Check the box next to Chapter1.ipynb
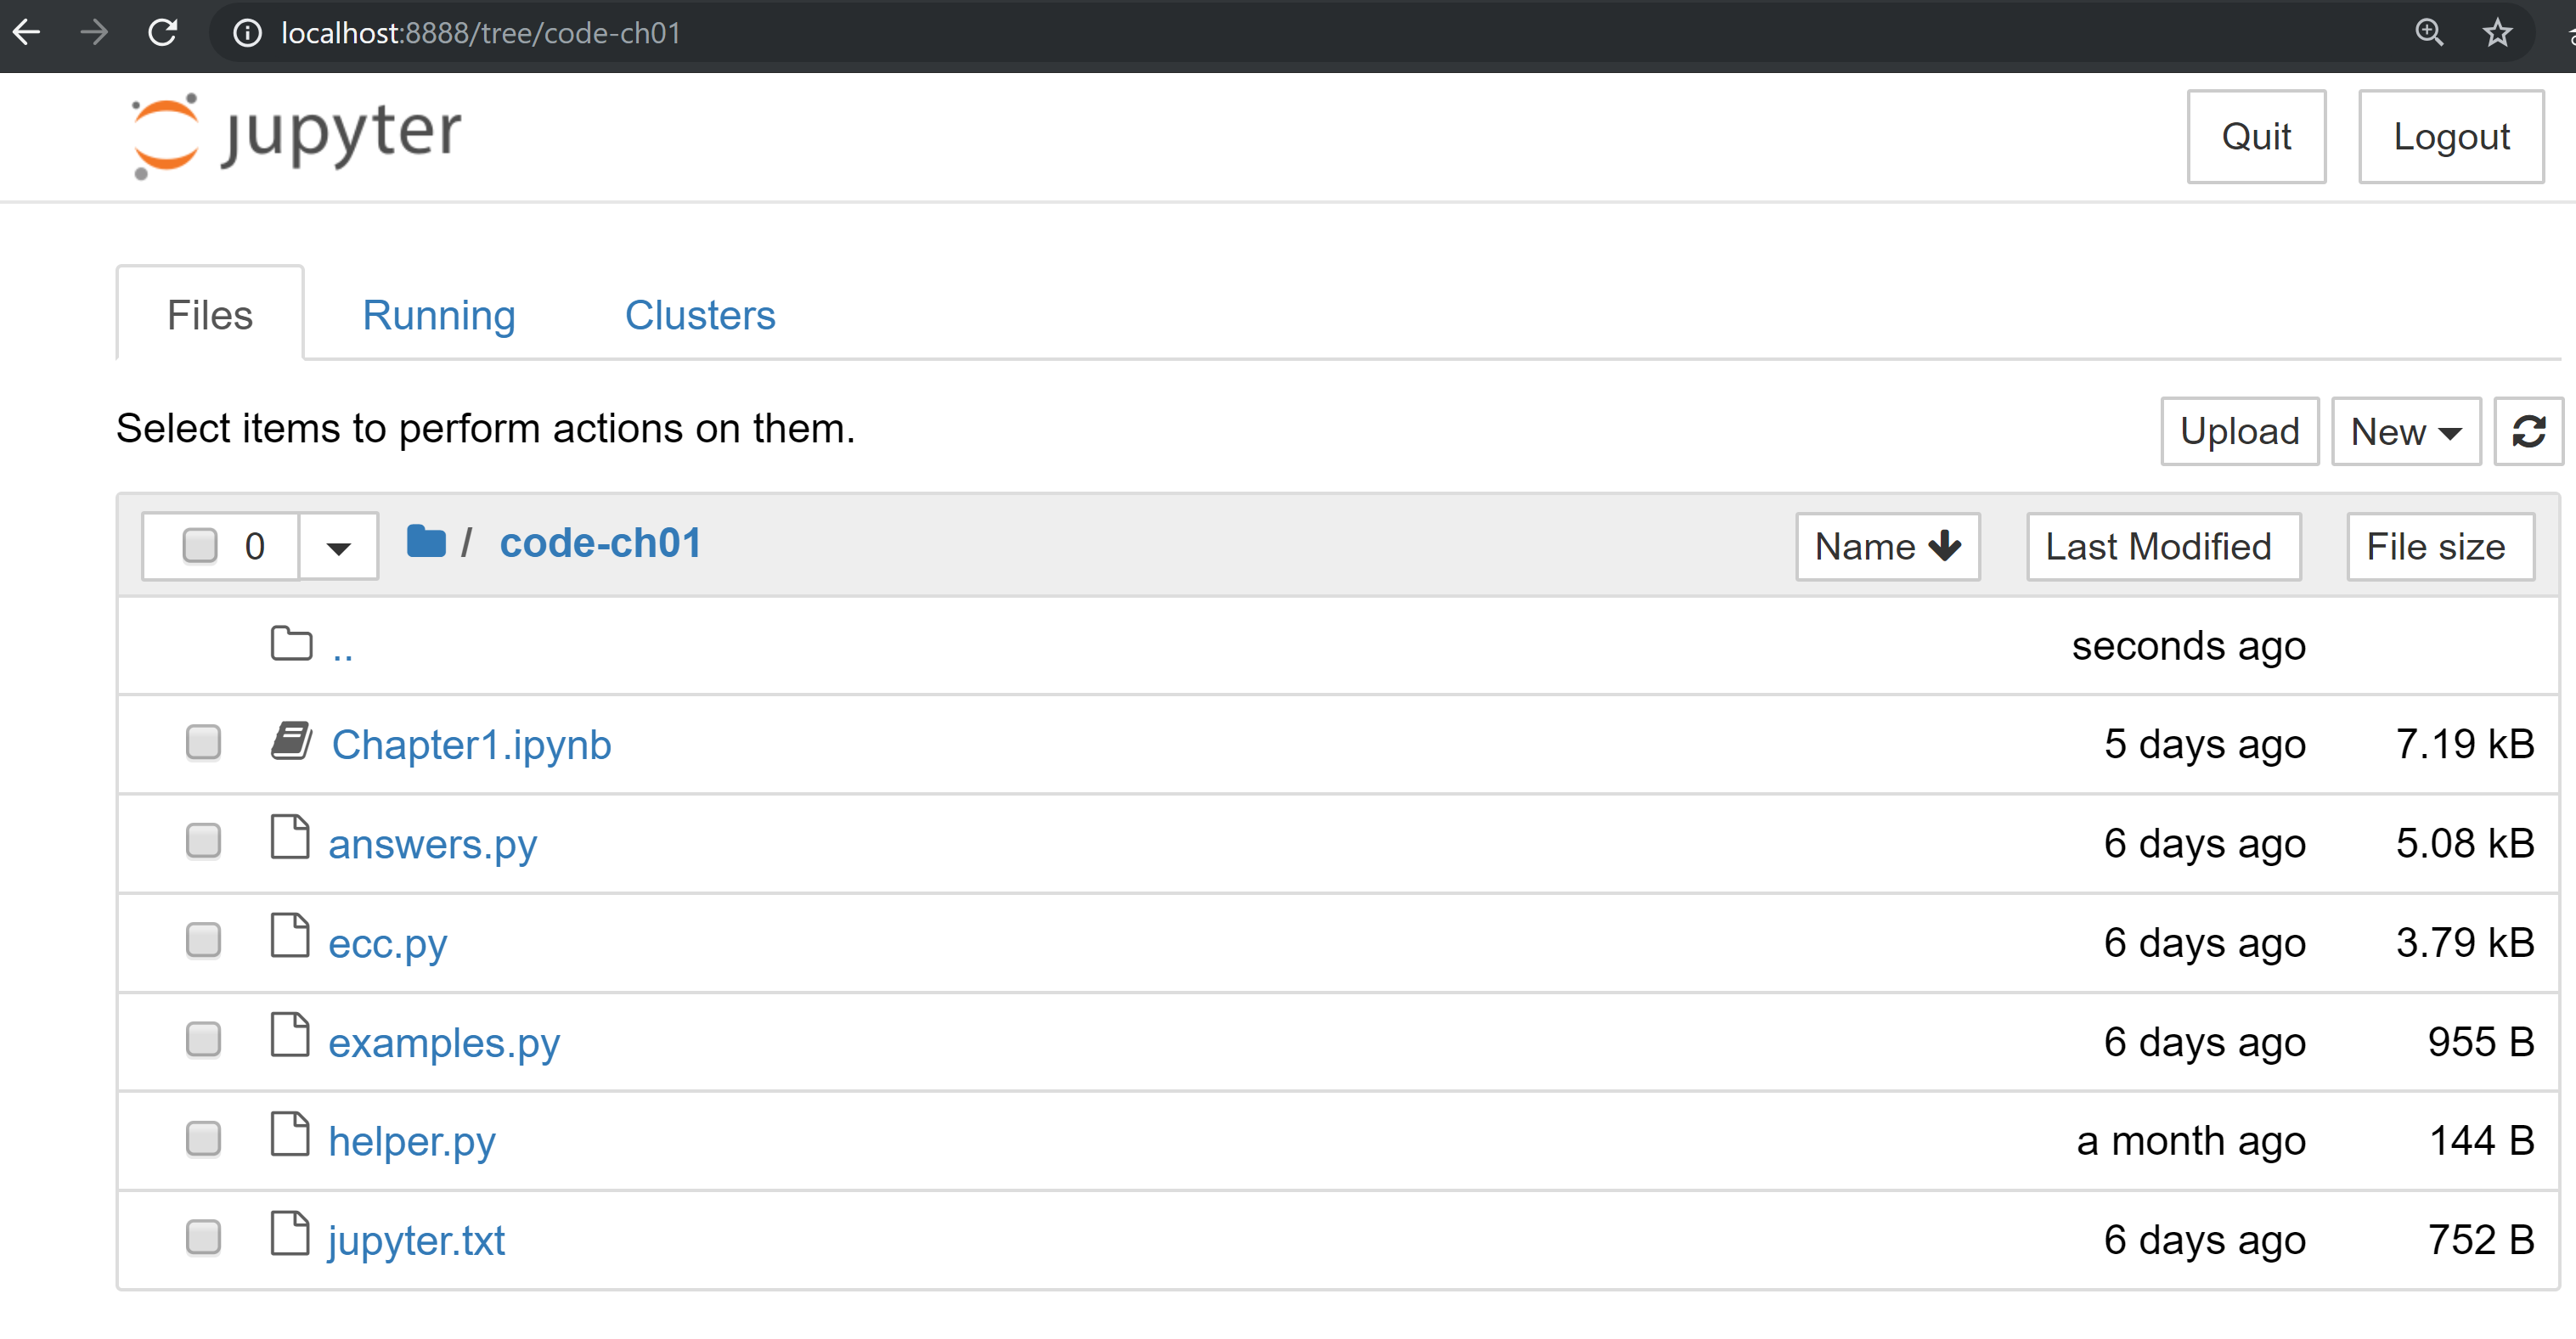 [203, 743]
